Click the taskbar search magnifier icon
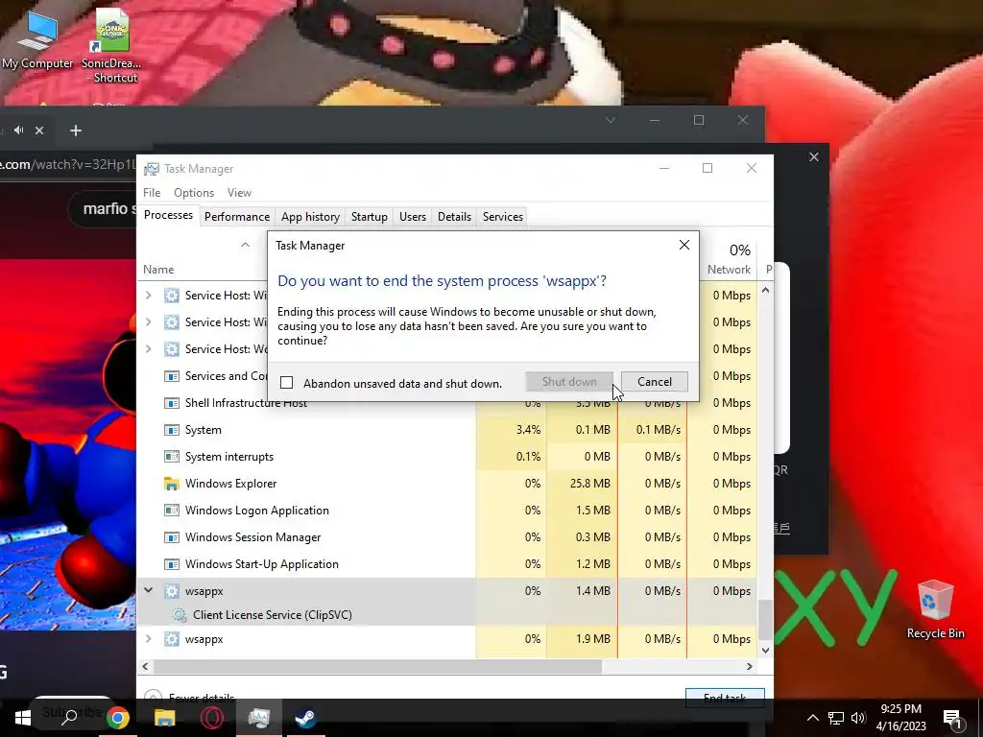Screen dimensions: 983x737 coord(69,716)
